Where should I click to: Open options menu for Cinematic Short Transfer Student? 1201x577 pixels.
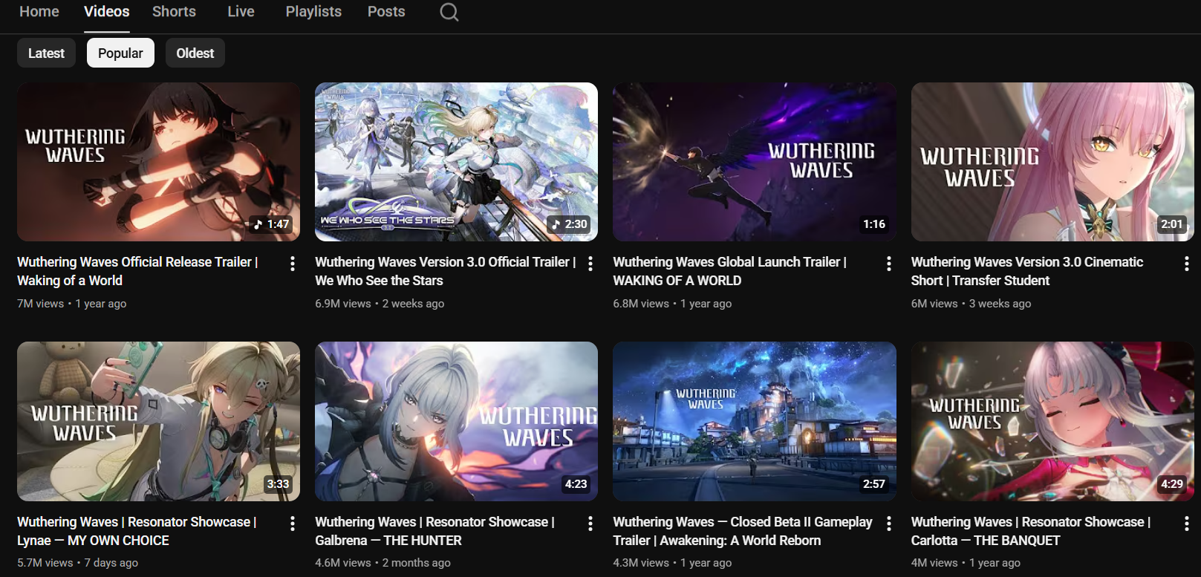1187,264
